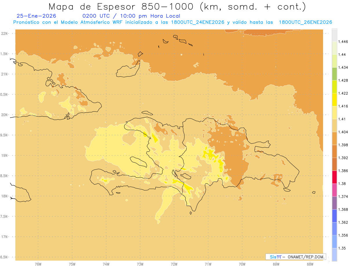Click the "1800UTC_24ENE2026" initialization time text
This screenshot has height=268, width=348.
click(x=198, y=22)
